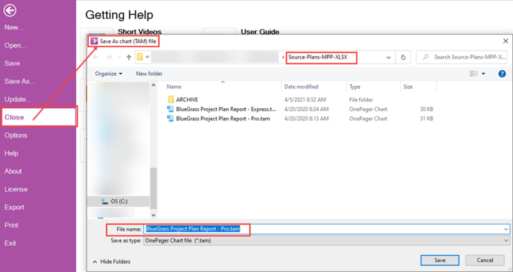Select the ARCHIVE folder icon
The width and height of the screenshot is (513, 272).
pos(171,100)
